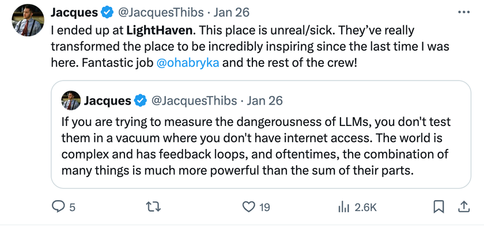Click the retweet arrows icon
The height and width of the screenshot is (226, 484).
click(x=153, y=207)
